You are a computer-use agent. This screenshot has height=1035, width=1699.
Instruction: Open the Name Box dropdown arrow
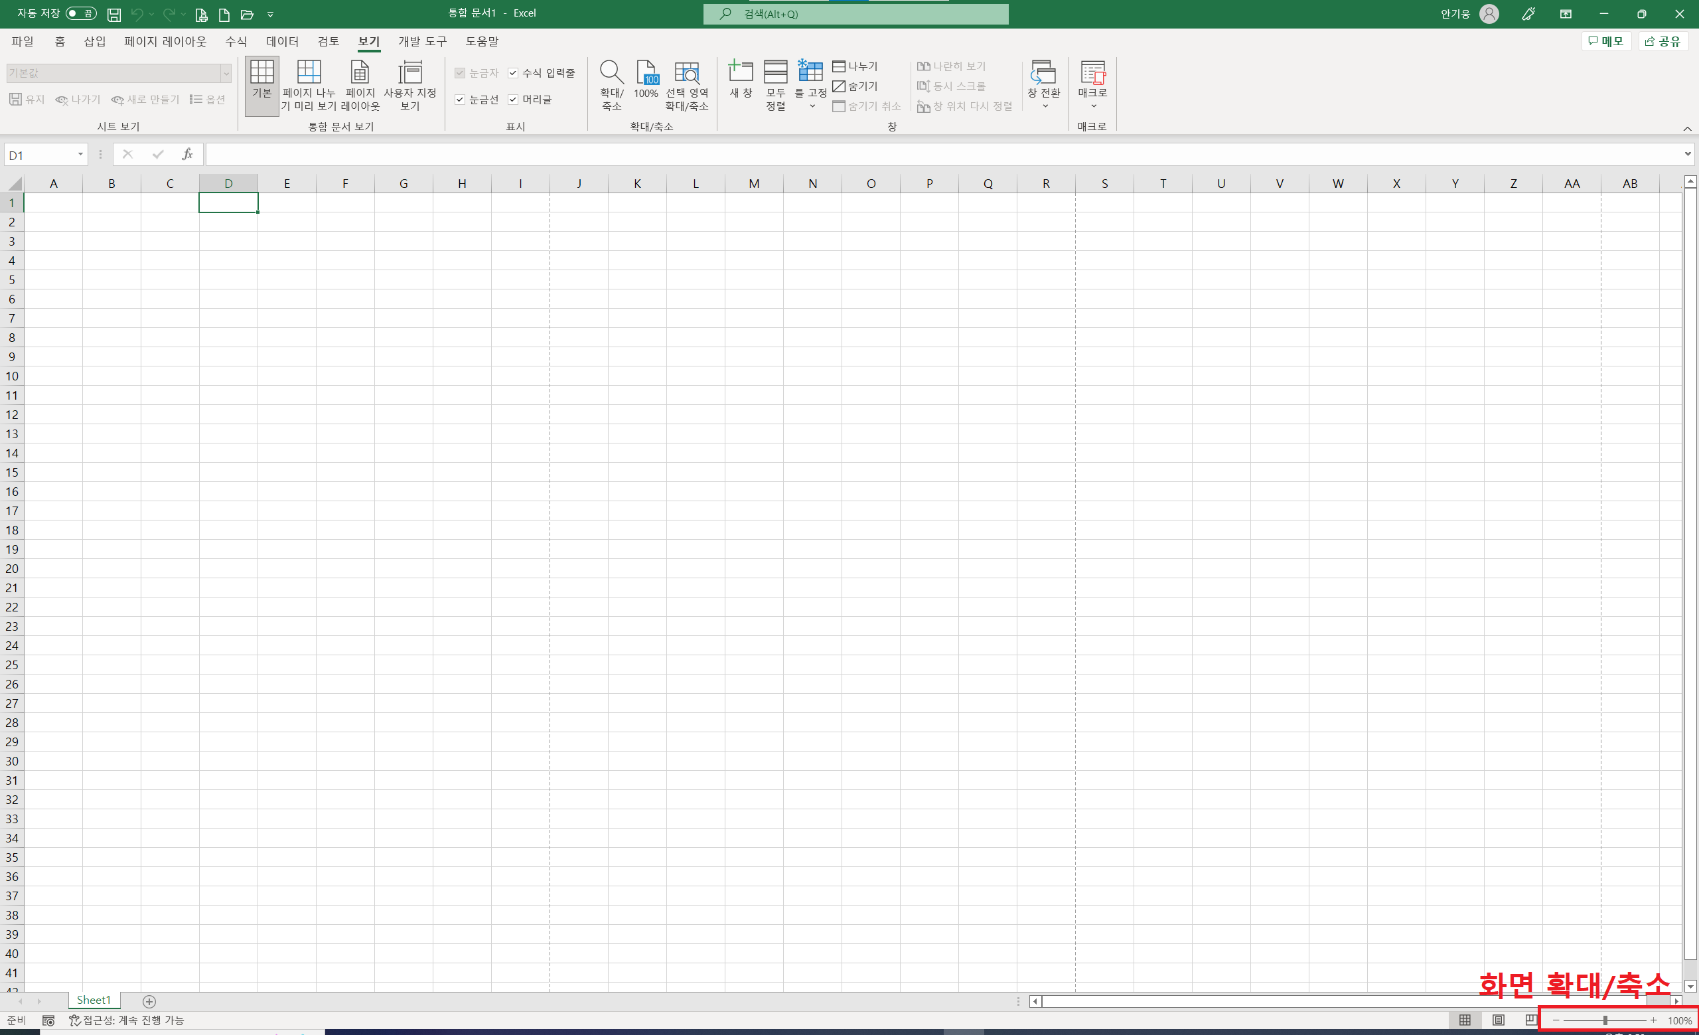click(81, 155)
